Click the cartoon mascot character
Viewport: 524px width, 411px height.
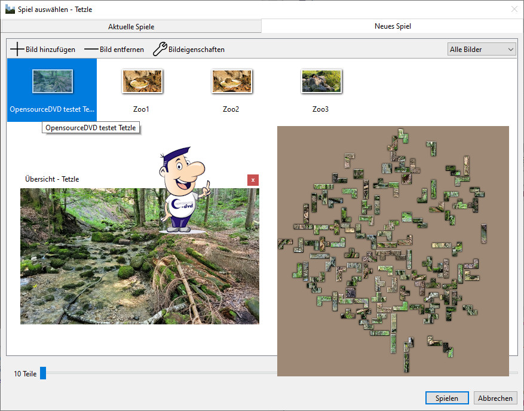click(181, 190)
